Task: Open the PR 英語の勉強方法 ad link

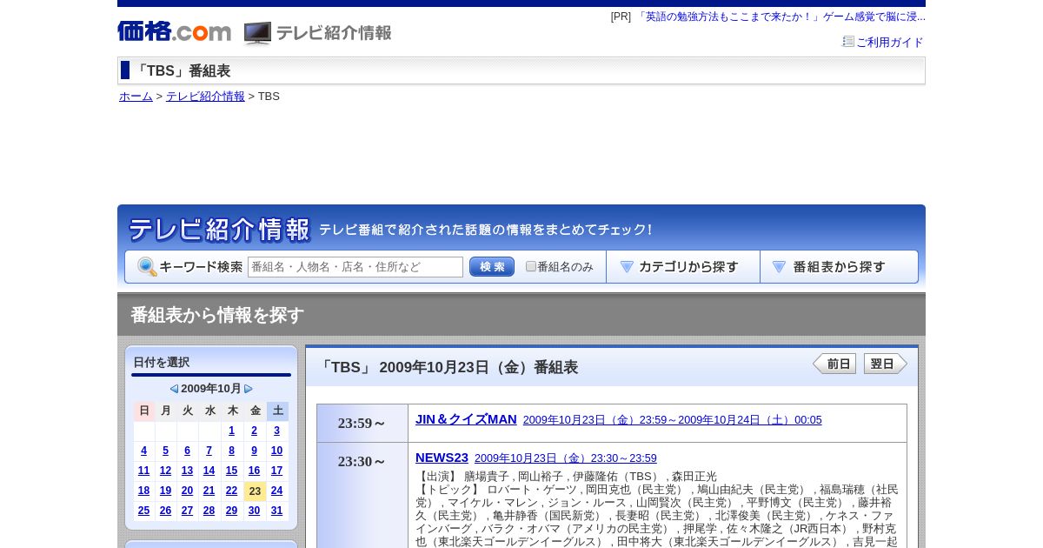Action: 781,17
